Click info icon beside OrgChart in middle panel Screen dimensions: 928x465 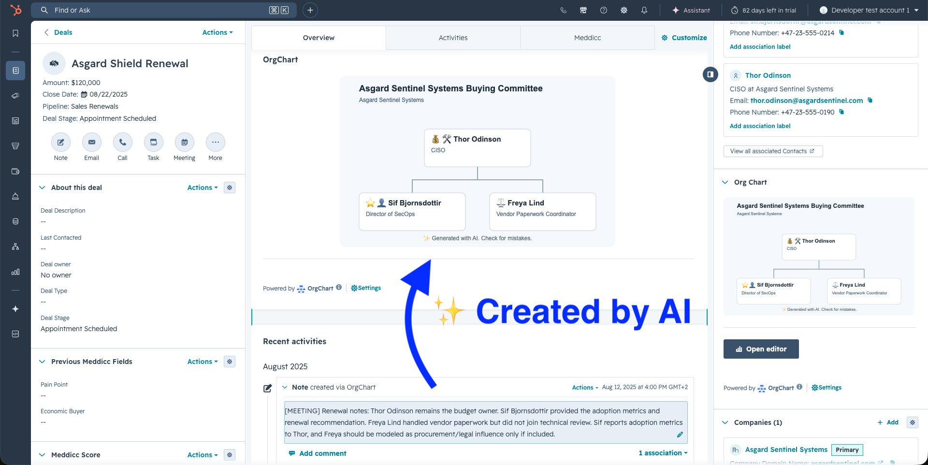(x=339, y=287)
